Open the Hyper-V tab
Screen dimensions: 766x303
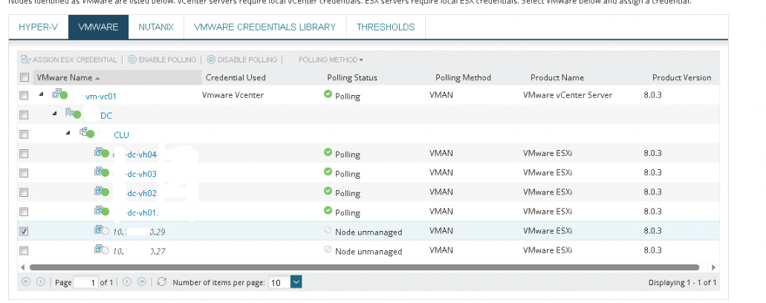tap(38, 27)
